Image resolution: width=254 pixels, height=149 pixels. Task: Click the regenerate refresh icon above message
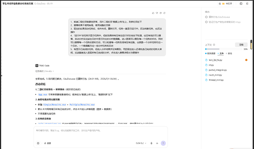[164, 13]
